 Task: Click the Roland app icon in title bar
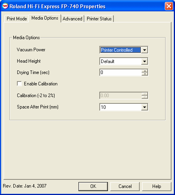[x=5, y=6]
